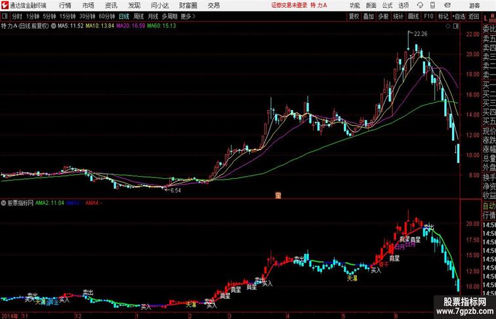Click the month 12 marker on time axis
The image size is (496, 319).
click(x=79, y=316)
